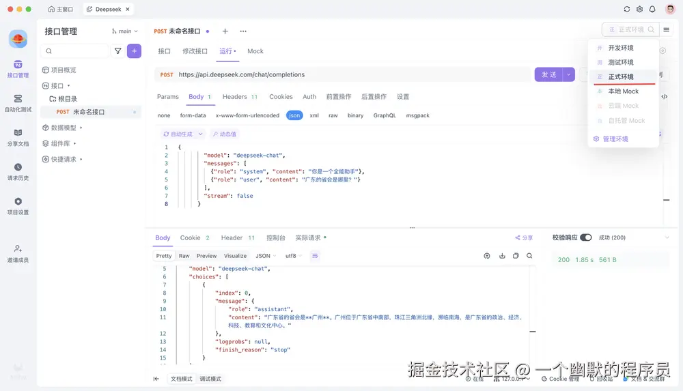Select the xml body type
The width and height of the screenshot is (683, 391).
click(x=314, y=115)
